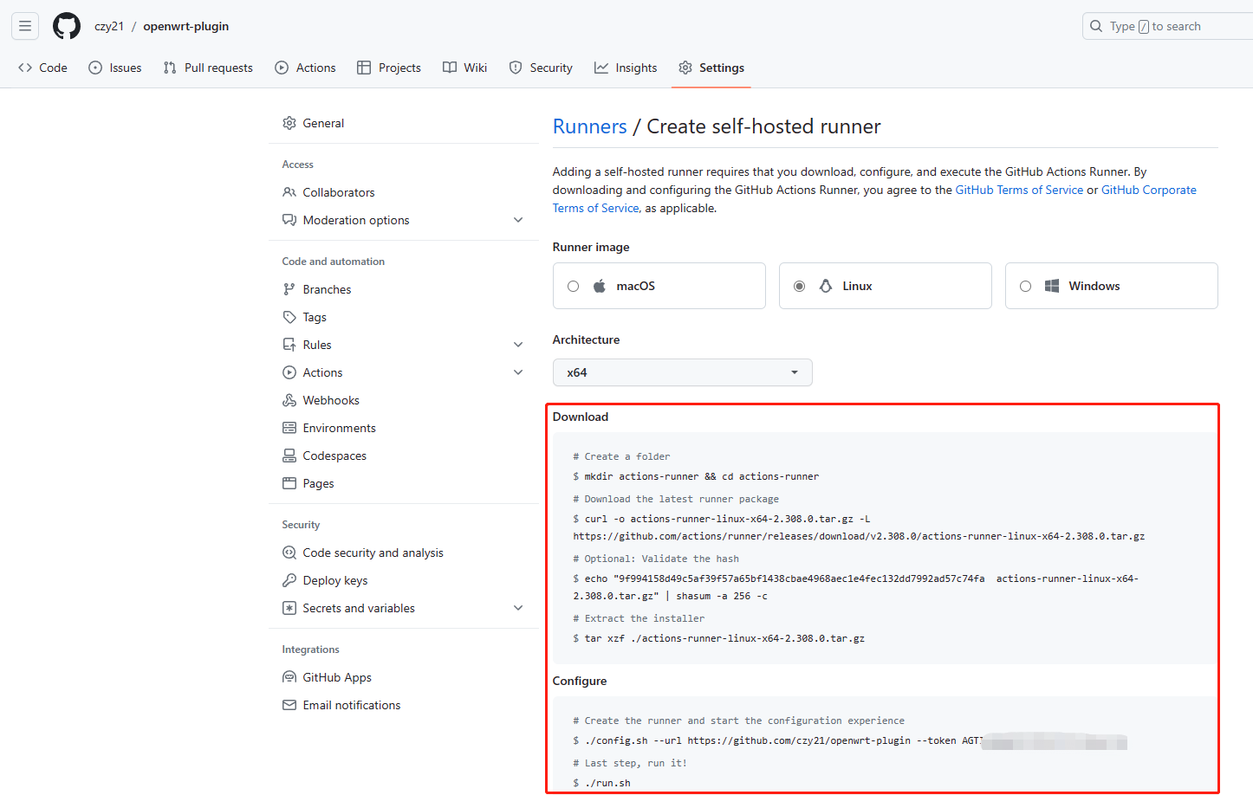Switch to the Pull requests tab

point(208,68)
